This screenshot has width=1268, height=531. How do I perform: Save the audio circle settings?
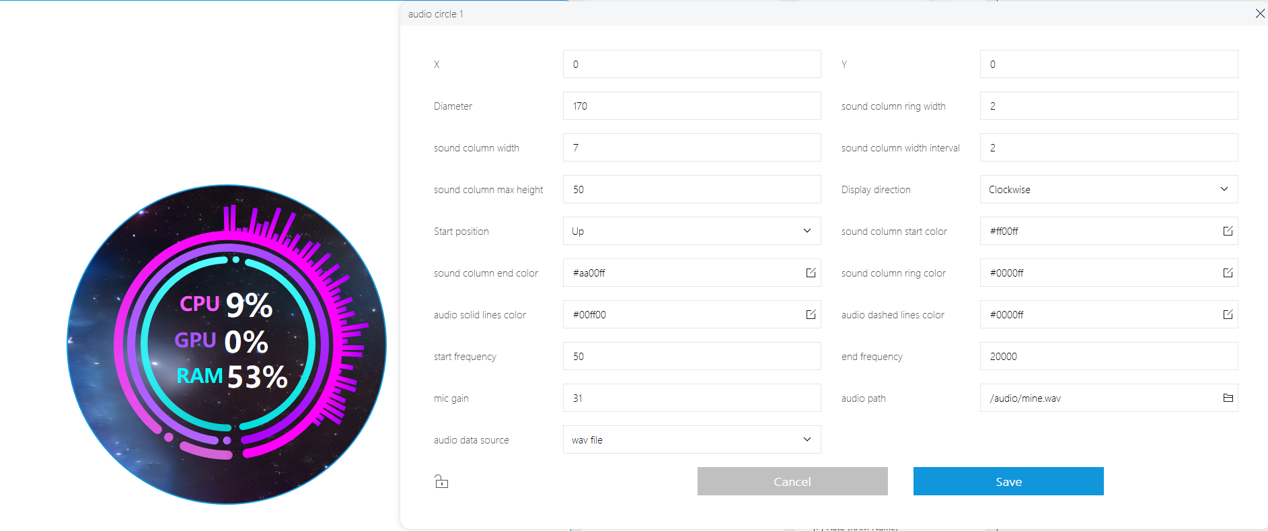[1008, 481]
